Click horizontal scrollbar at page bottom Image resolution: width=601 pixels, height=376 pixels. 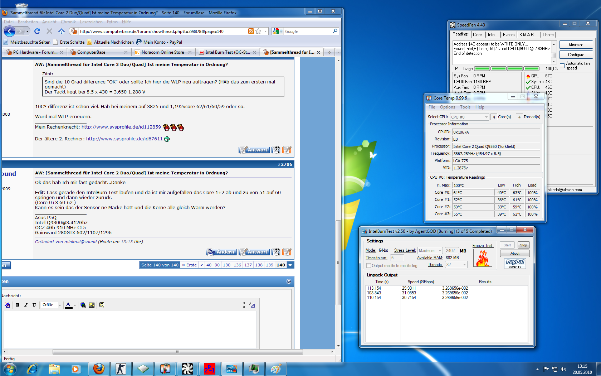click(x=177, y=352)
